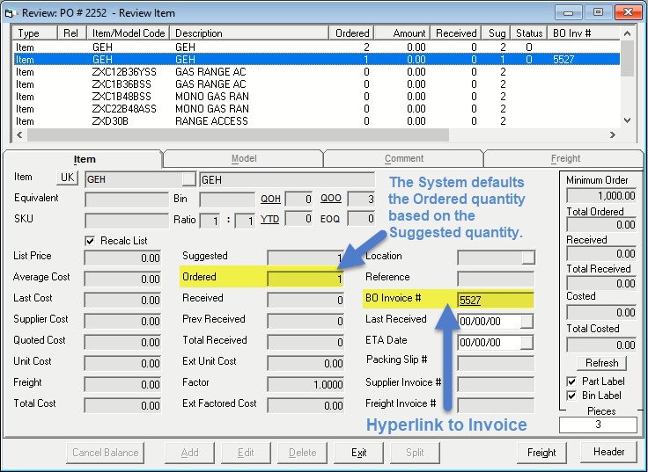The image size is (648, 472).
Task: Open the Location lookup button
Action: pos(528,257)
